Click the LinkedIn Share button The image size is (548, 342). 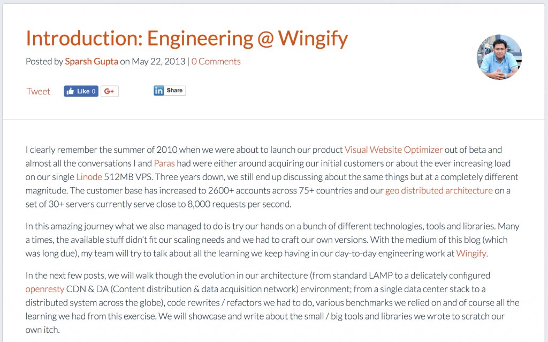click(x=169, y=90)
